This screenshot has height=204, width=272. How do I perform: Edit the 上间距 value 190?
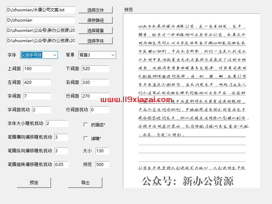click(37, 69)
